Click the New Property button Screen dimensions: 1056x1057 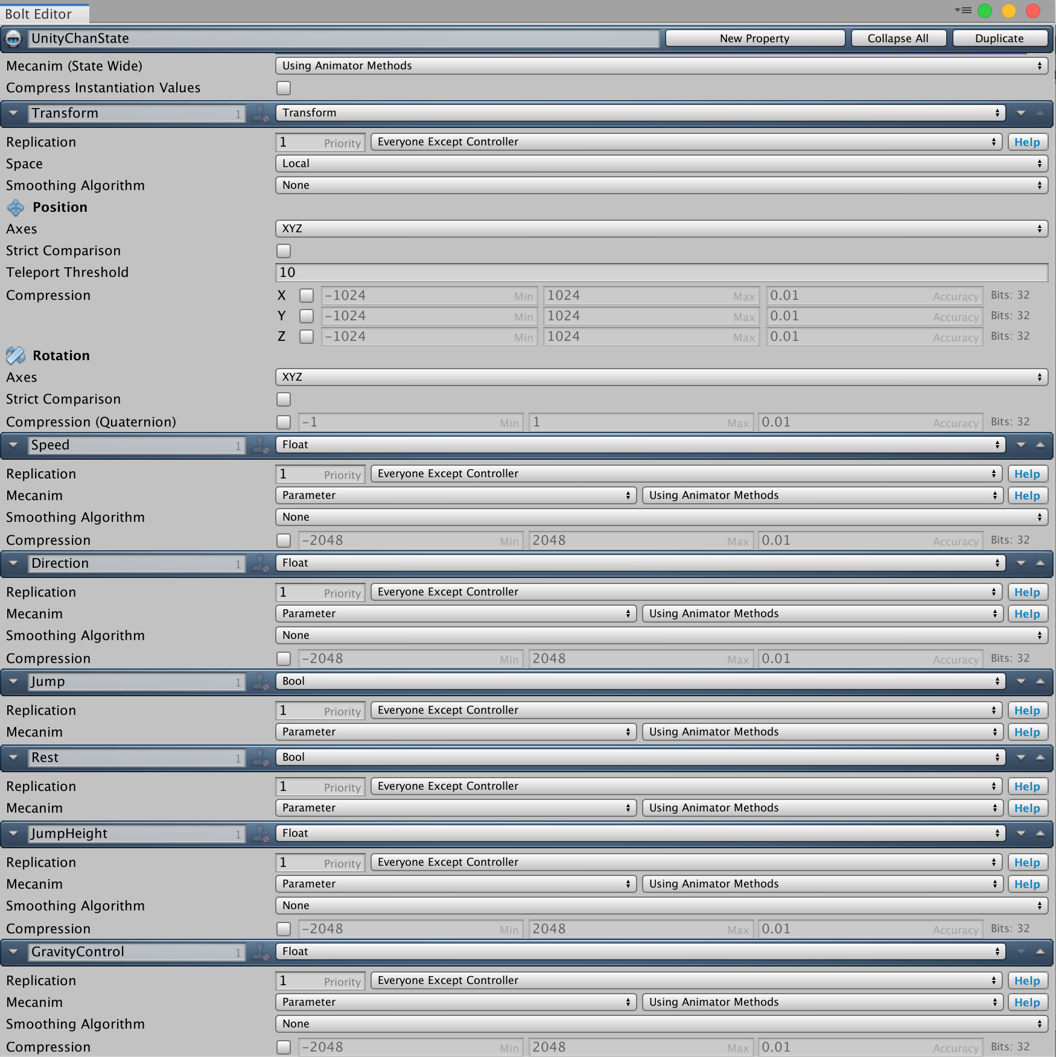click(x=754, y=38)
